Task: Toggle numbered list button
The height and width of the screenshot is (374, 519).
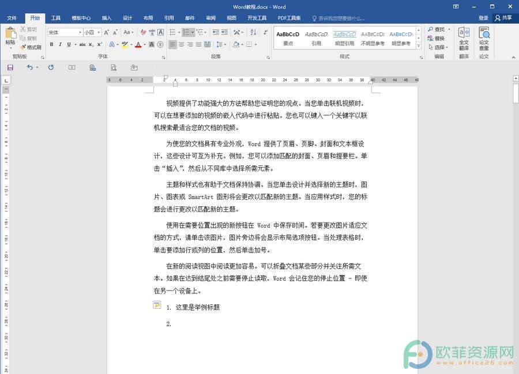Action: coord(186,32)
